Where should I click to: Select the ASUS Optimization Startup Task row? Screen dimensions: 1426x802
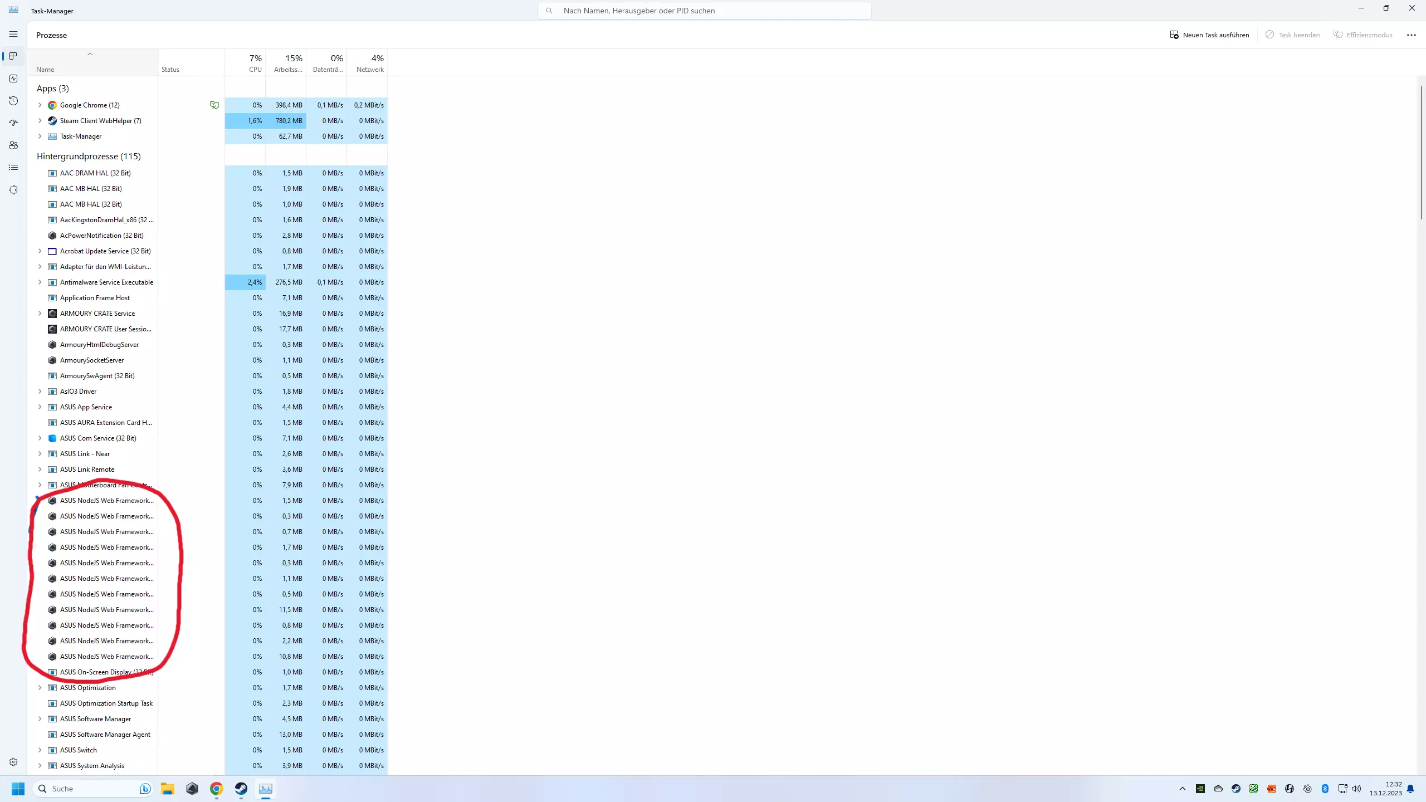tap(208, 703)
